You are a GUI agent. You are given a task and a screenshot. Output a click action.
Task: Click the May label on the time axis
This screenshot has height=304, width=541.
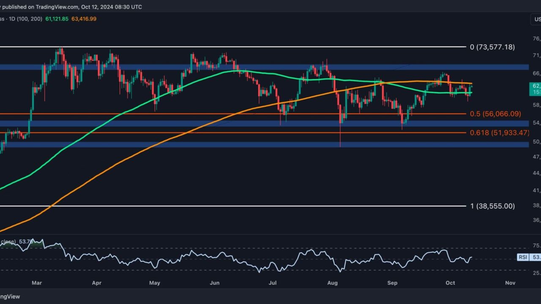(155, 283)
